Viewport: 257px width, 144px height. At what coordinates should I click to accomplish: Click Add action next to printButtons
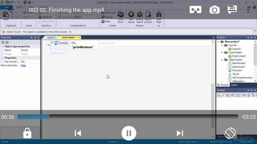(107, 43)
